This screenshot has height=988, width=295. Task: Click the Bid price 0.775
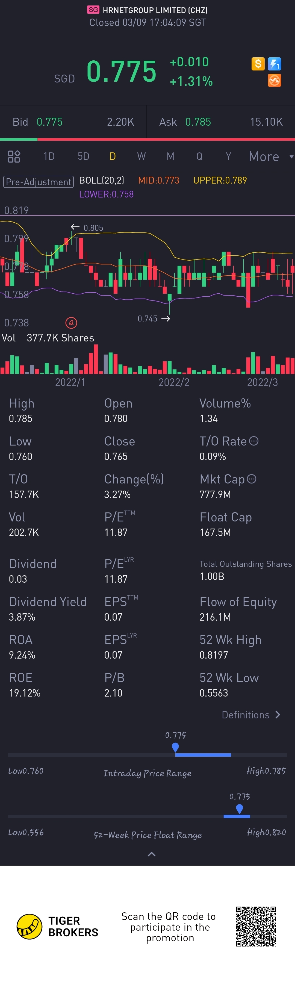[x=49, y=122]
